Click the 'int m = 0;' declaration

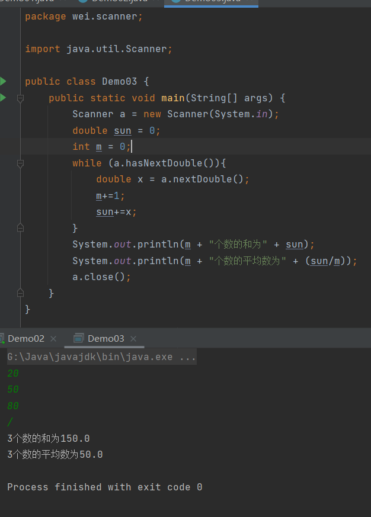(102, 146)
